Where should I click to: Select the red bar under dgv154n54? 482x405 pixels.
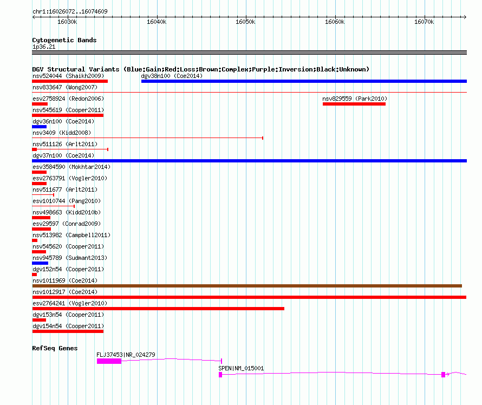(x=68, y=331)
